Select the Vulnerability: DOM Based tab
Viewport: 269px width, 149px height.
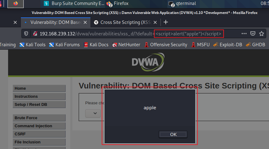coord(55,22)
